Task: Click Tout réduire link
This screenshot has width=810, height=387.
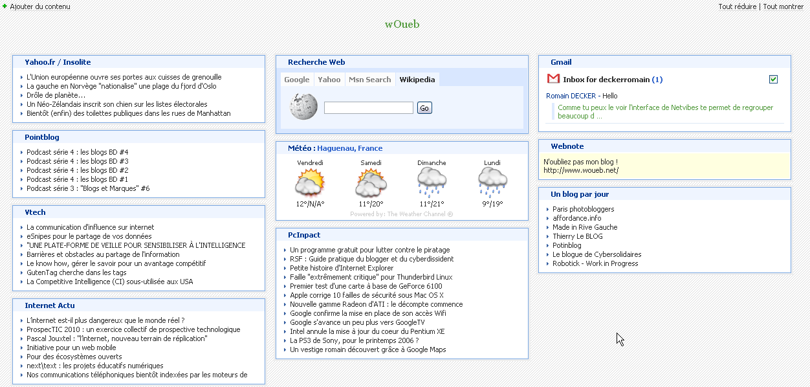Action: (738, 6)
